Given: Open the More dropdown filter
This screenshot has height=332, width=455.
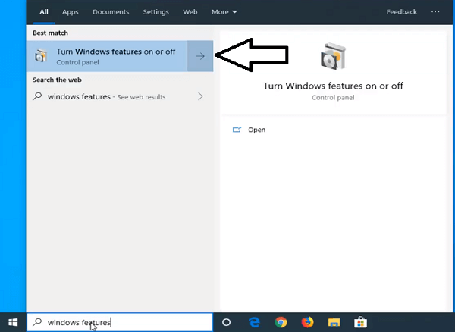Looking at the screenshot, I should coord(224,12).
